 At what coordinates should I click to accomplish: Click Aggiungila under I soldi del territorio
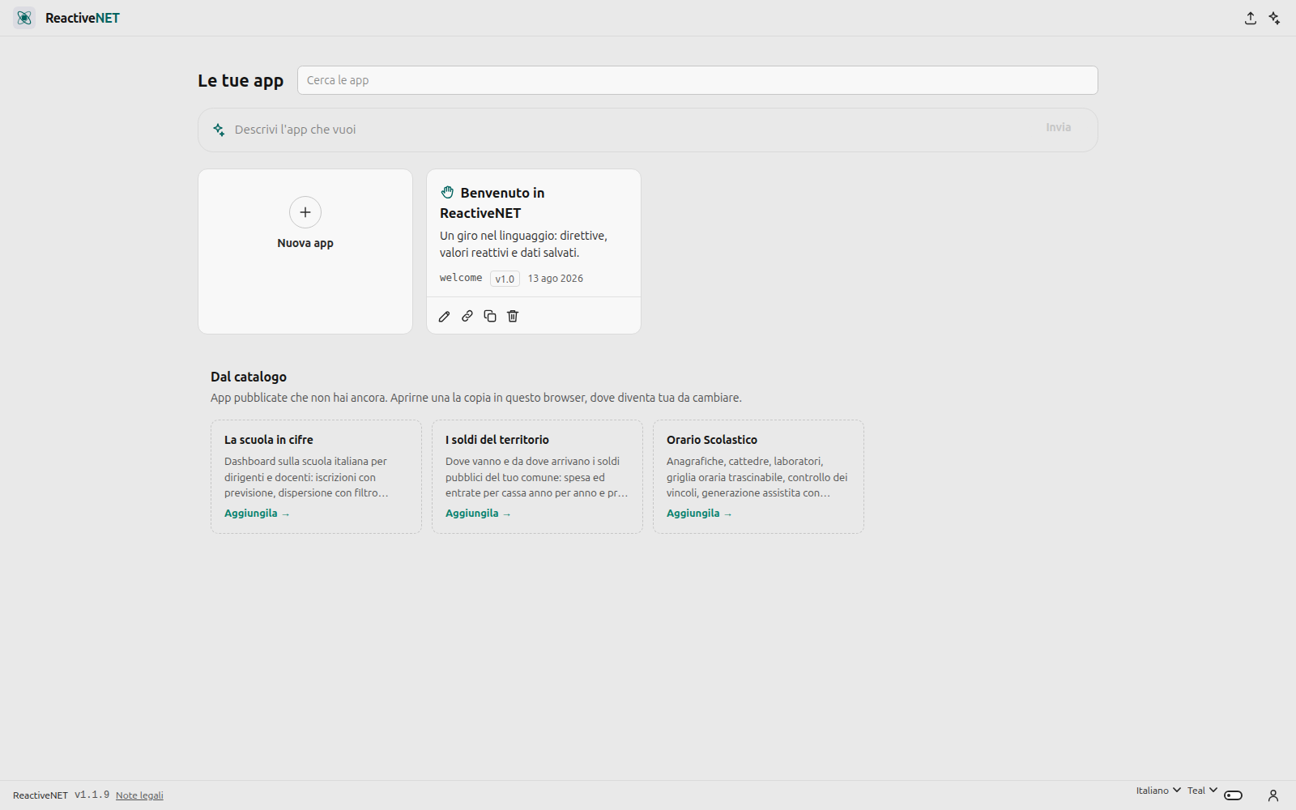pos(478,514)
